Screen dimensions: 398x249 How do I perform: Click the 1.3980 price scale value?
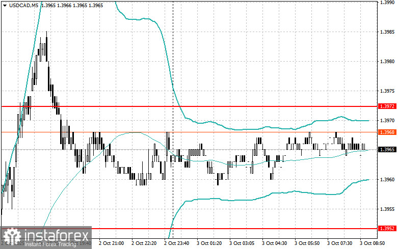click(387, 62)
